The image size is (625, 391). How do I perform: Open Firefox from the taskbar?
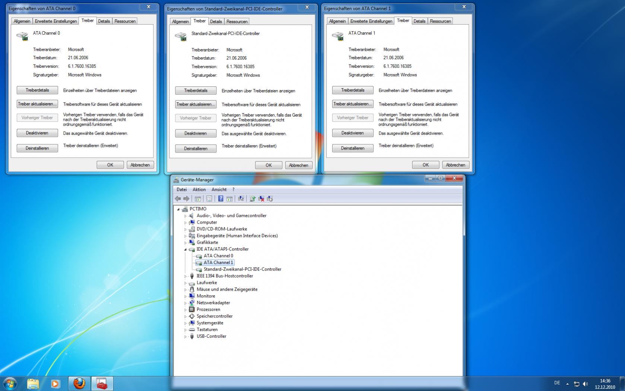79,383
